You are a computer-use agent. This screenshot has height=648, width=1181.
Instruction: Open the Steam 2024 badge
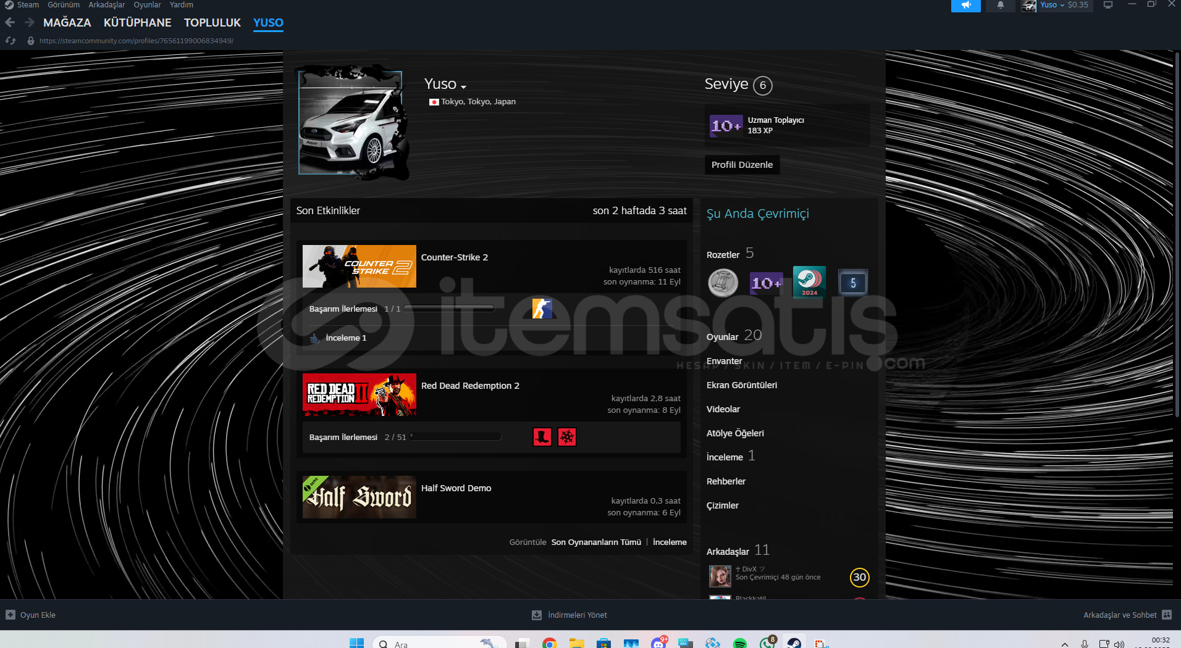point(809,282)
